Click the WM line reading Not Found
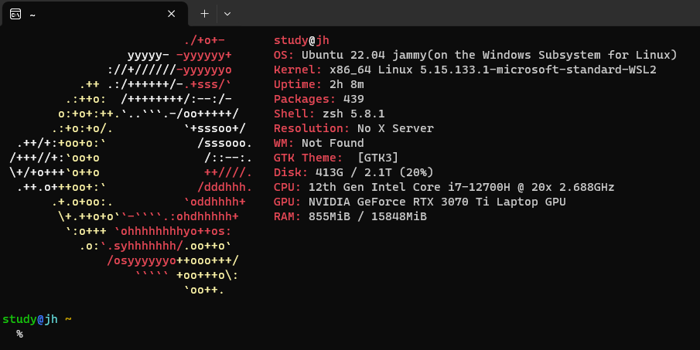 click(x=319, y=143)
